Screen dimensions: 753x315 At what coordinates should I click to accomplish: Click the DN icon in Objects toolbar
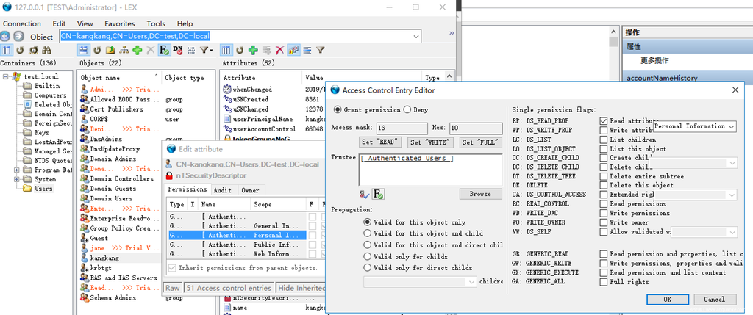(178, 50)
